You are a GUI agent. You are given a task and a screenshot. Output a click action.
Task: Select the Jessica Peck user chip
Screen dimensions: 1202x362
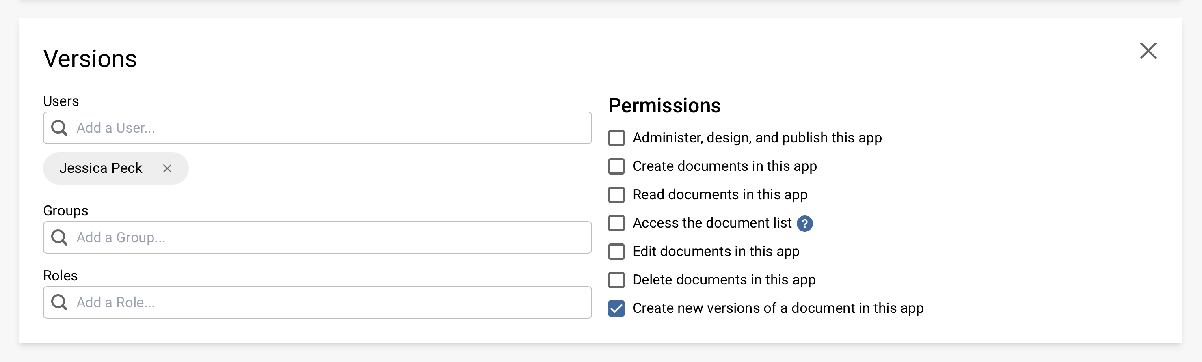(102, 168)
